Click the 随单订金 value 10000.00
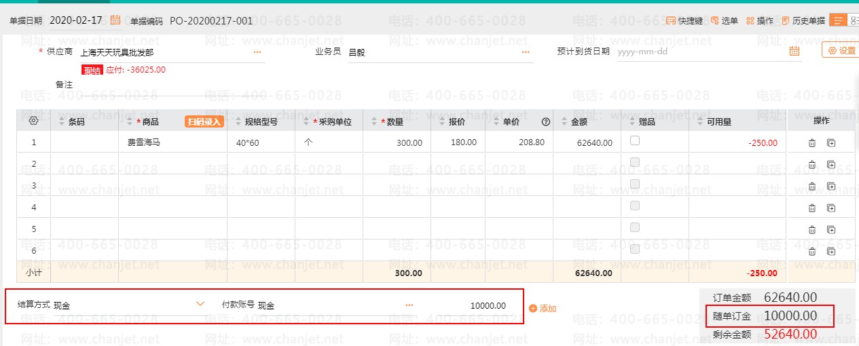This screenshot has width=859, height=346. pyautogui.click(x=790, y=315)
